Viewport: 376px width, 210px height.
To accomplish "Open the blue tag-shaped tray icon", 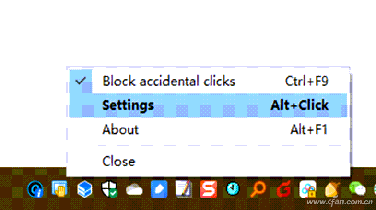I will (x=159, y=189).
